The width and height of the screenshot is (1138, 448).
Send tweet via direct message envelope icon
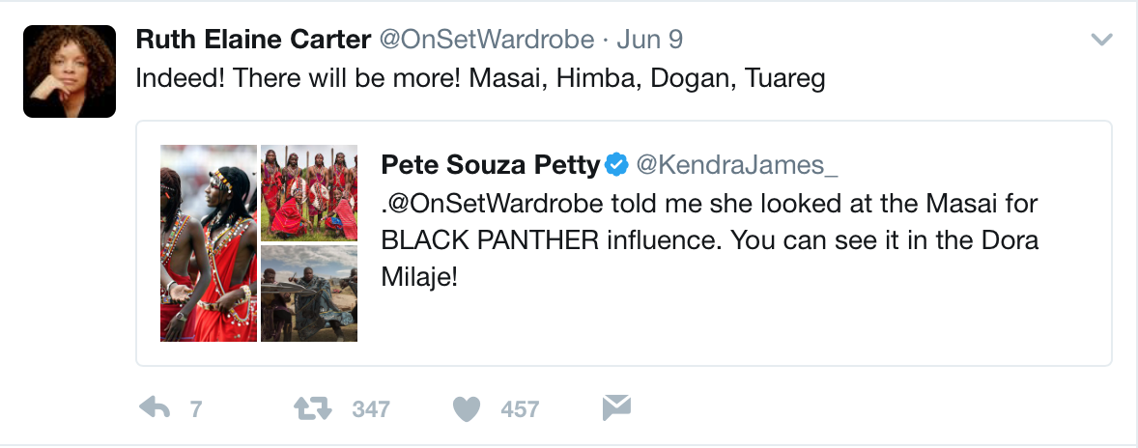(616, 408)
